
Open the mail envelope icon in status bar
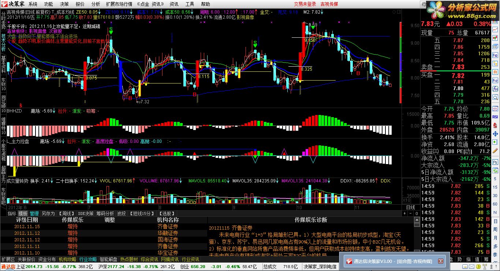coord(471,267)
